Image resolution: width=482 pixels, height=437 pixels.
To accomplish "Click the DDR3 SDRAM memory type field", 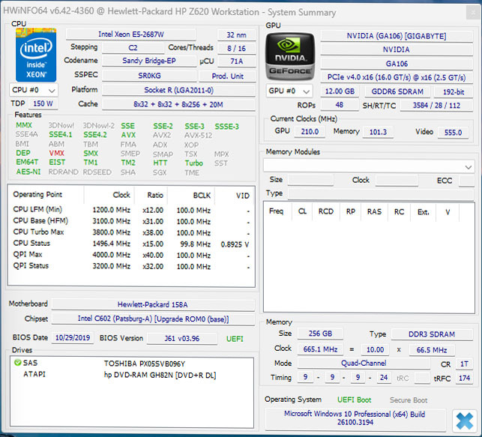I will point(432,334).
